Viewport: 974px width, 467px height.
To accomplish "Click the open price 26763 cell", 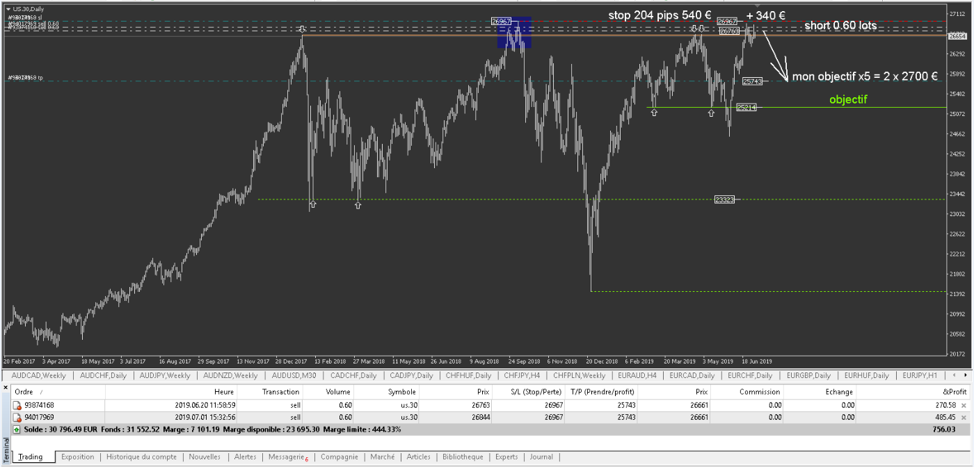I will (x=480, y=405).
